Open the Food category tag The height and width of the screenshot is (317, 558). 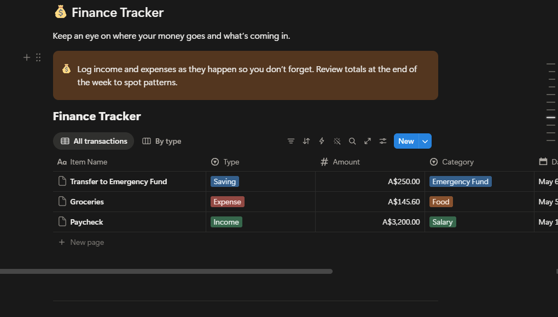pos(441,202)
